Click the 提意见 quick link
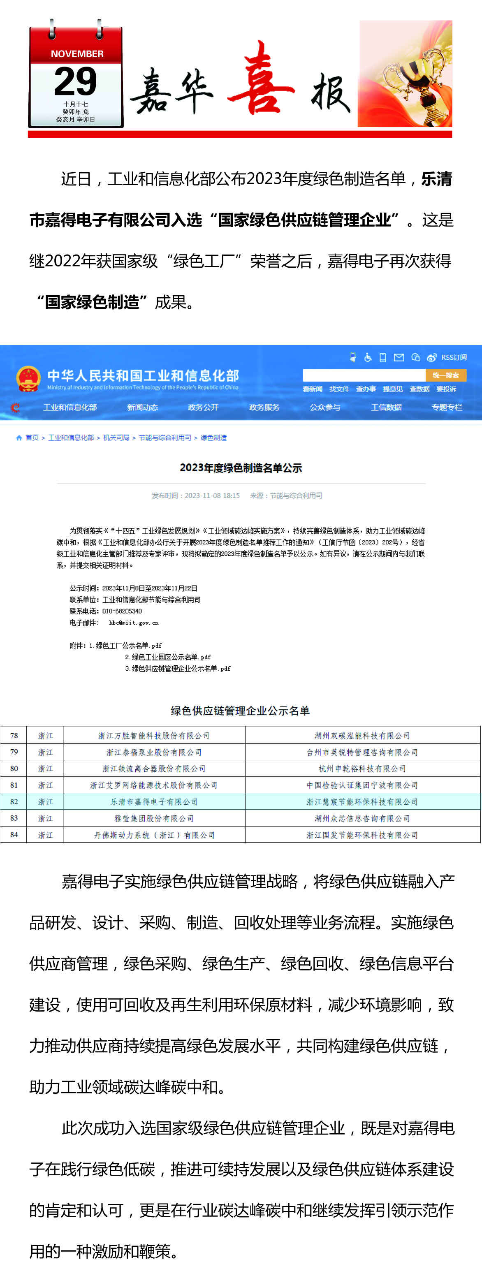This screenshot has width=482, height=1285. point(393,389)
